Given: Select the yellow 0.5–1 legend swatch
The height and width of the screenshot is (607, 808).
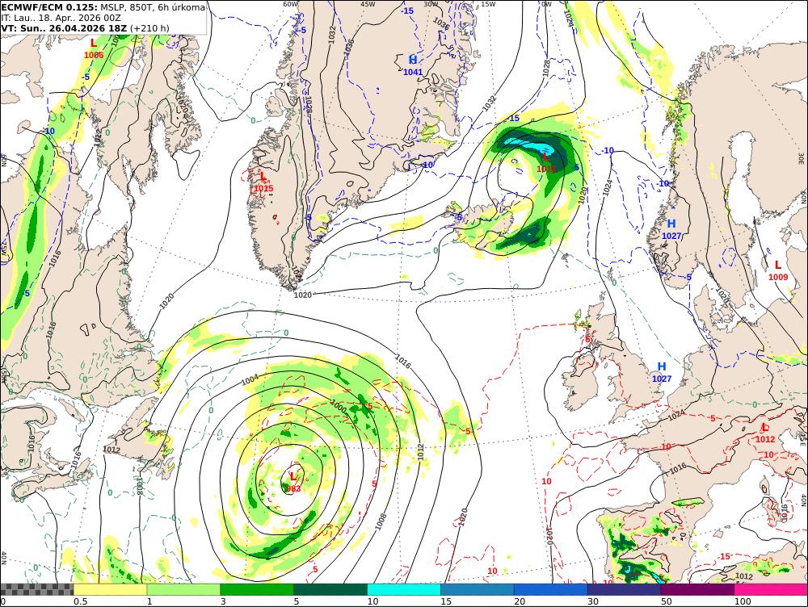Looking at the screenshot, I should pos(110,589).
